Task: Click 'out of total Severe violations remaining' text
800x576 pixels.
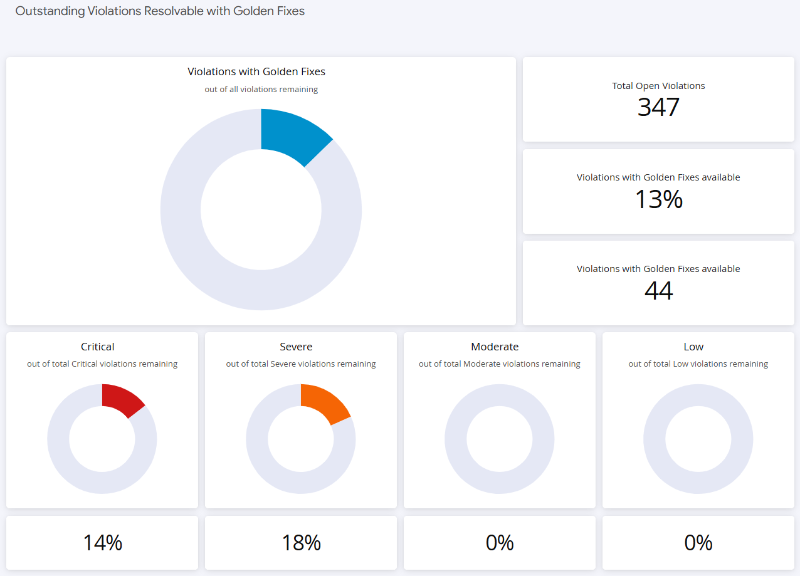Action: click(x=301, y=364)
